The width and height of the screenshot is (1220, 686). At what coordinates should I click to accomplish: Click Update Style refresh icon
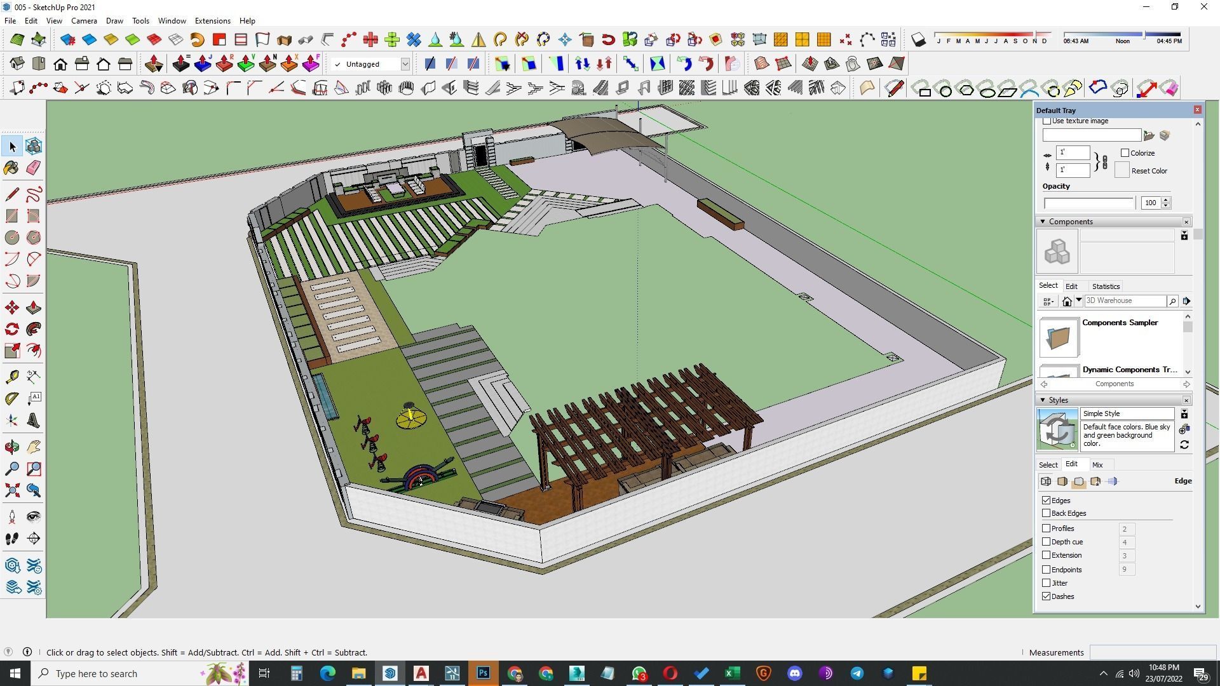tap(1184, 445)
